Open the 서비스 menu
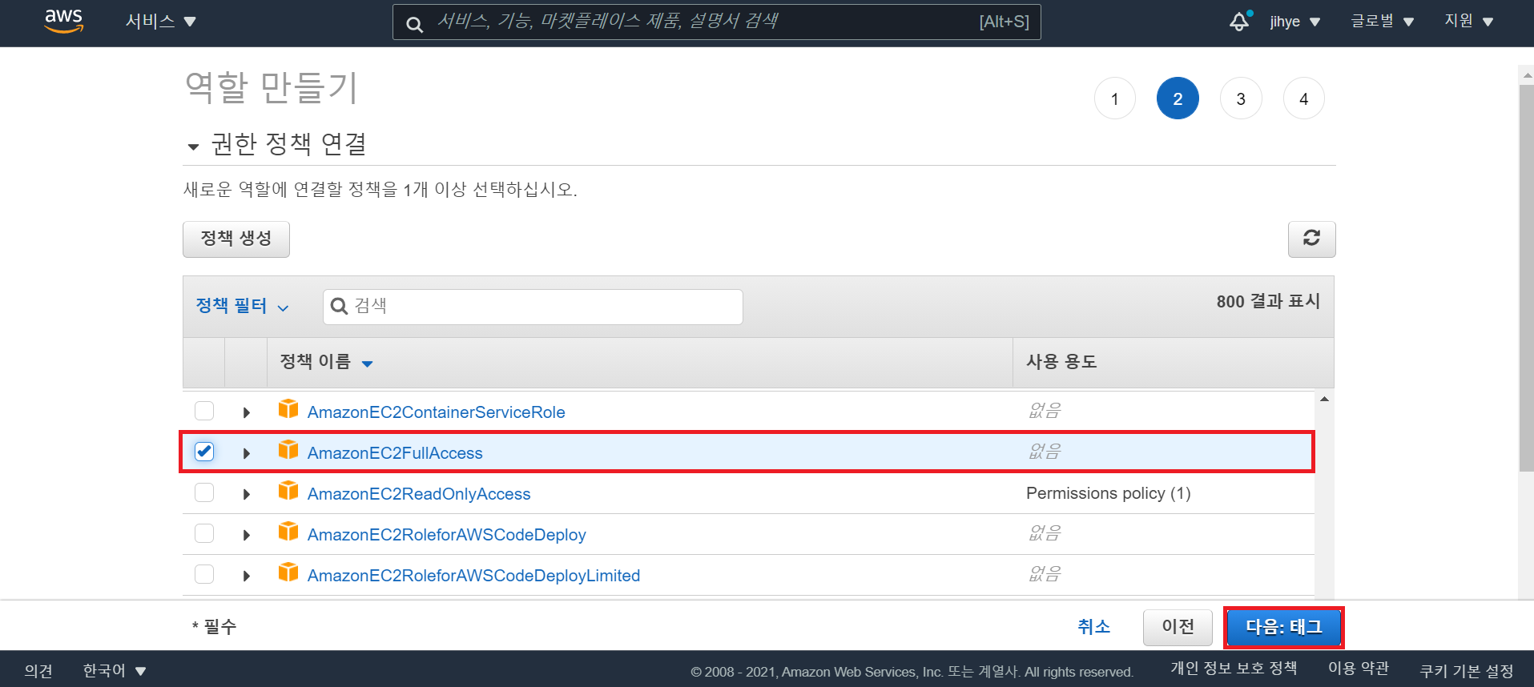 pos(161,22)
